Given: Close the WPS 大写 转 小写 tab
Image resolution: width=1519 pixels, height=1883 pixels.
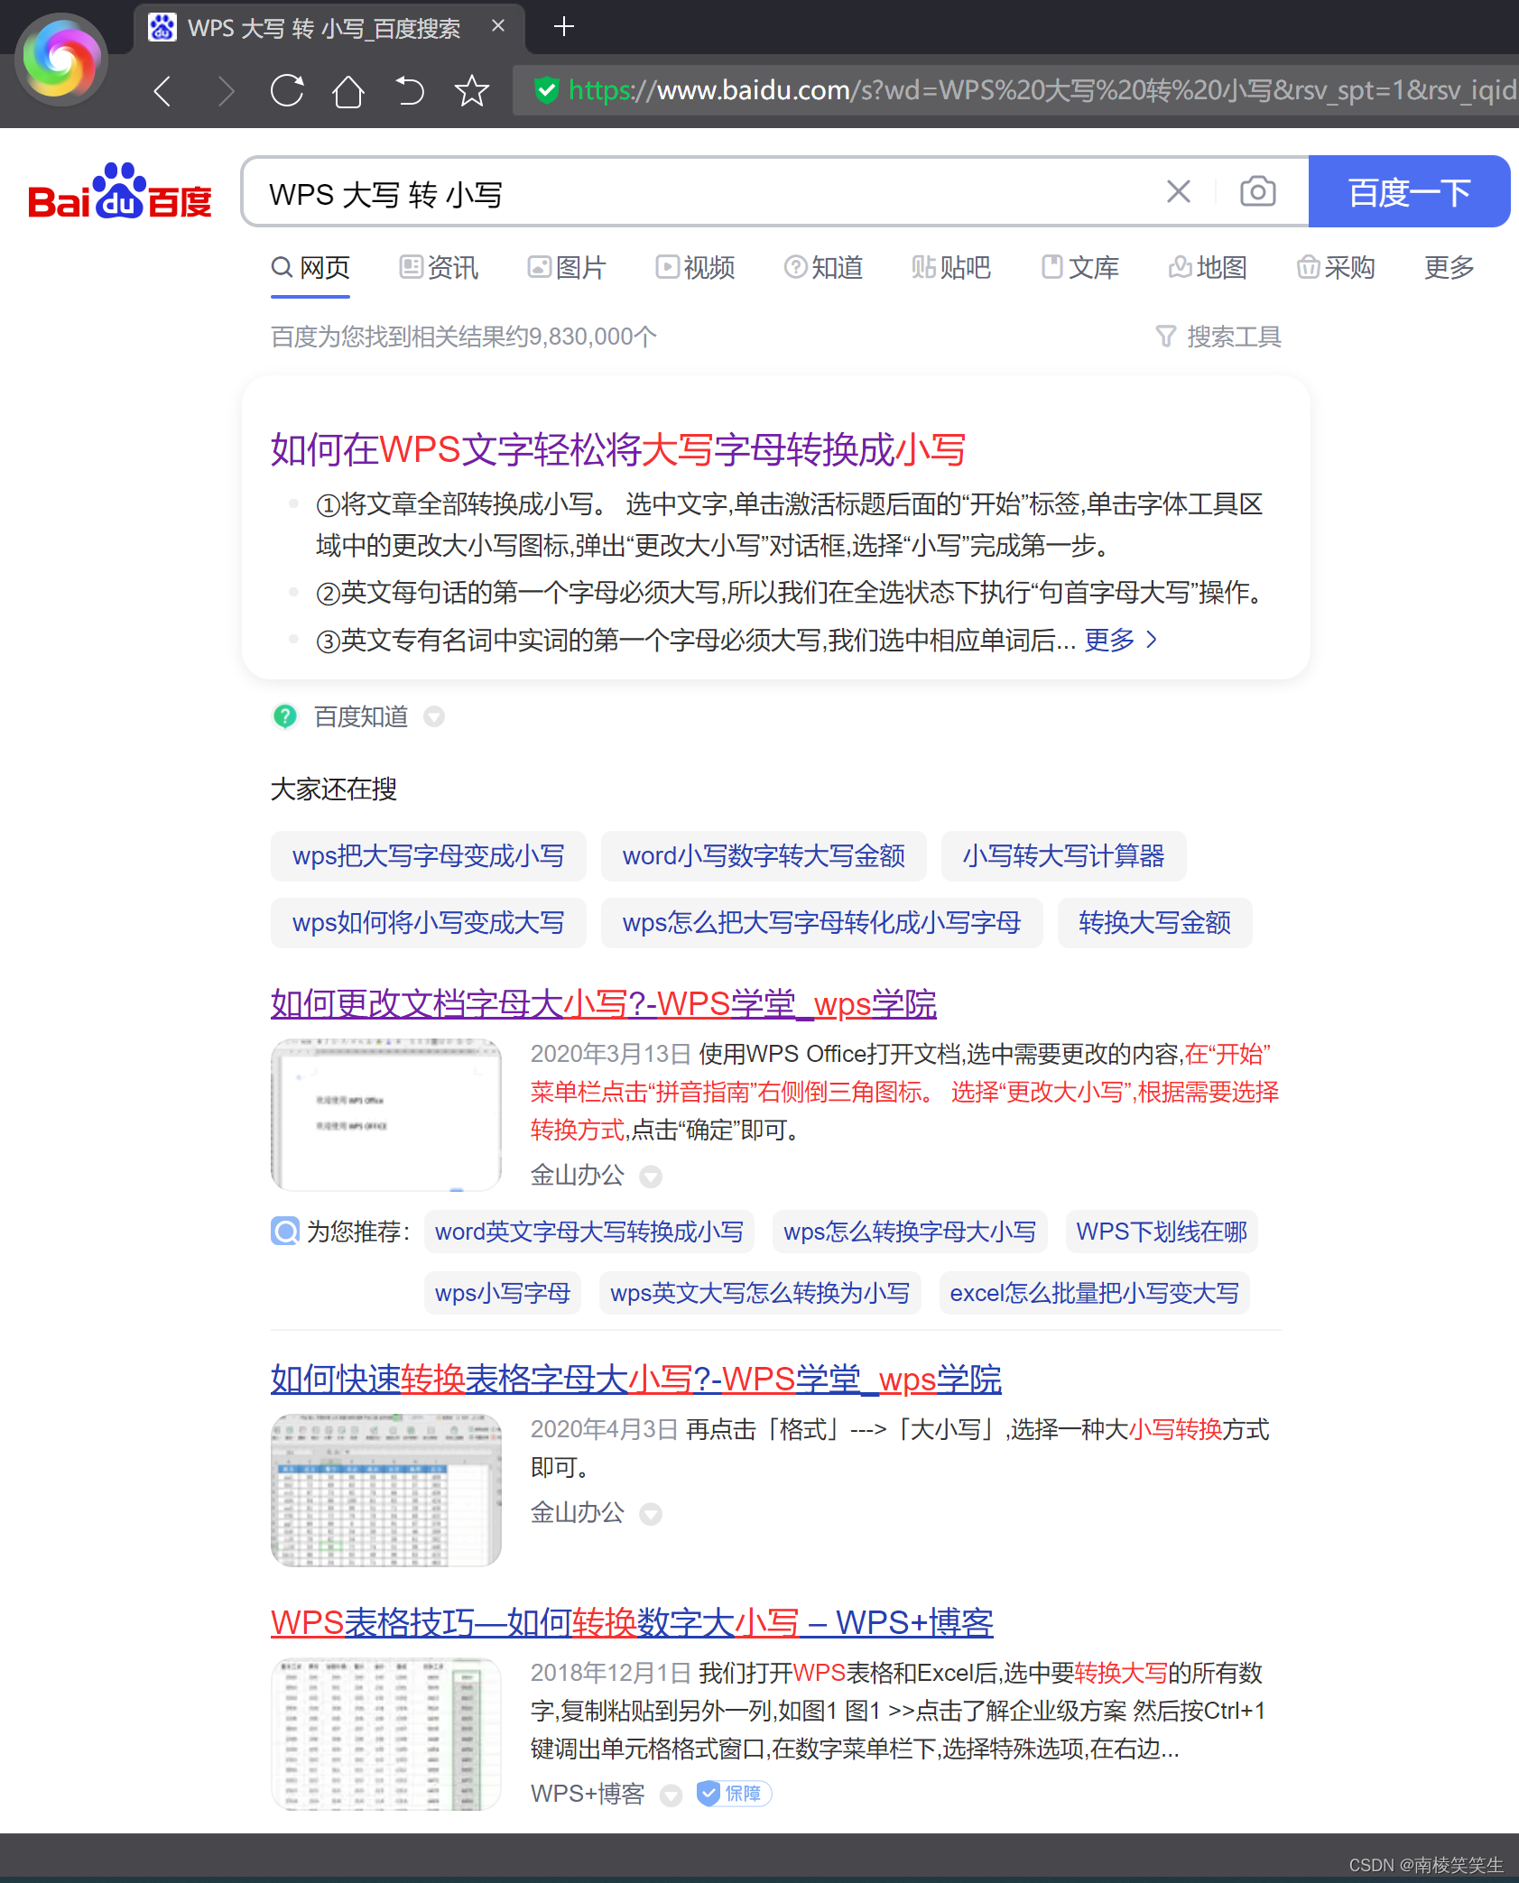Looking at the screenshot, I should 497,26.
